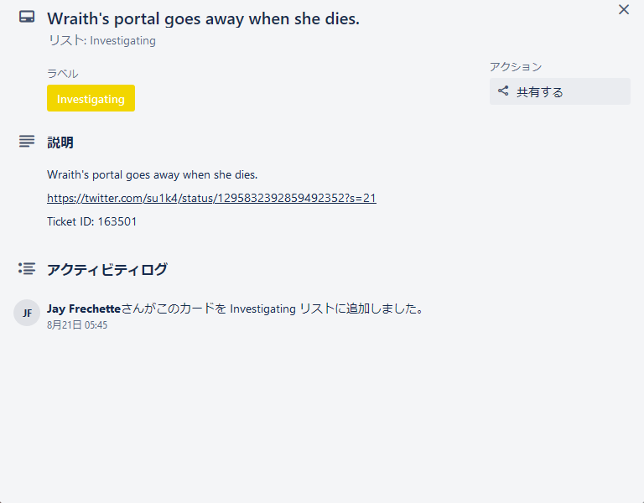Click the card icon beside the title

coord(27,17)
